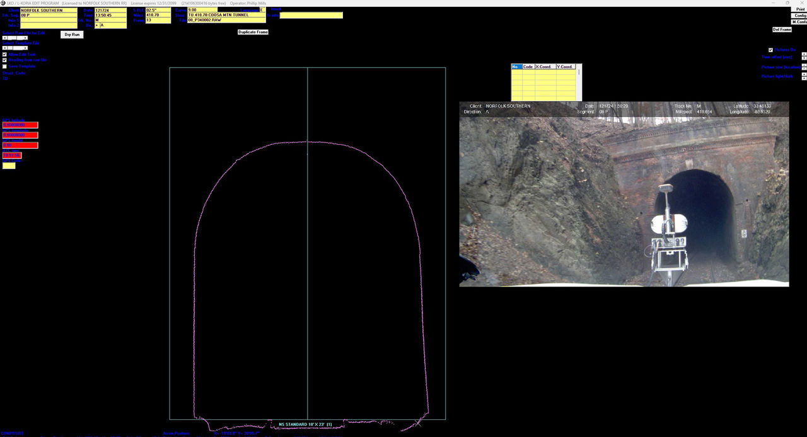Image resolution: width=807 pixels, height=437 pixels.
Task: Toggle the Allow Edit Text checkbox
Action: tap(5, 55)
